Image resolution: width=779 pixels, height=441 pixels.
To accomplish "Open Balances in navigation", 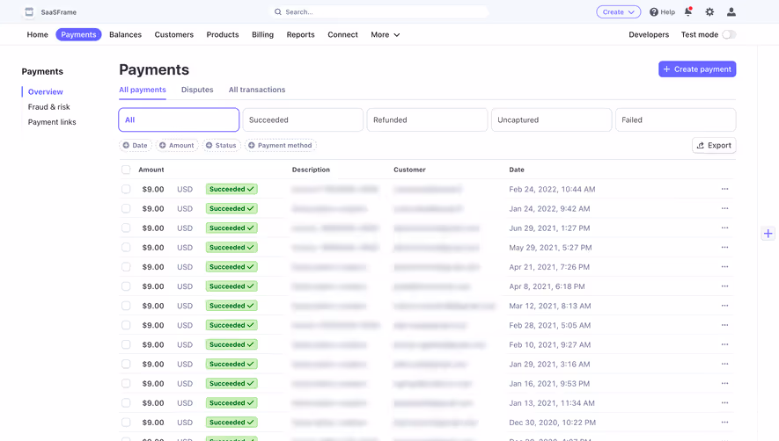I will (x=125, y=35).
